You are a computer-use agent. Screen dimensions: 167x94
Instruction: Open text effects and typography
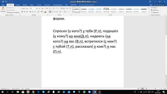click(x=38, y=12)
